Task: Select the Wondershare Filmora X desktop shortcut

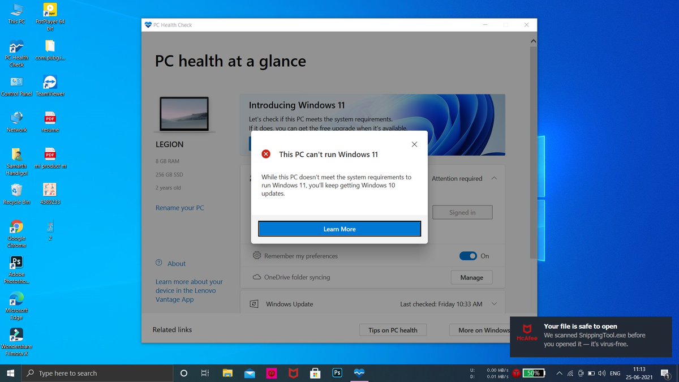Action: tap(16, 342)
